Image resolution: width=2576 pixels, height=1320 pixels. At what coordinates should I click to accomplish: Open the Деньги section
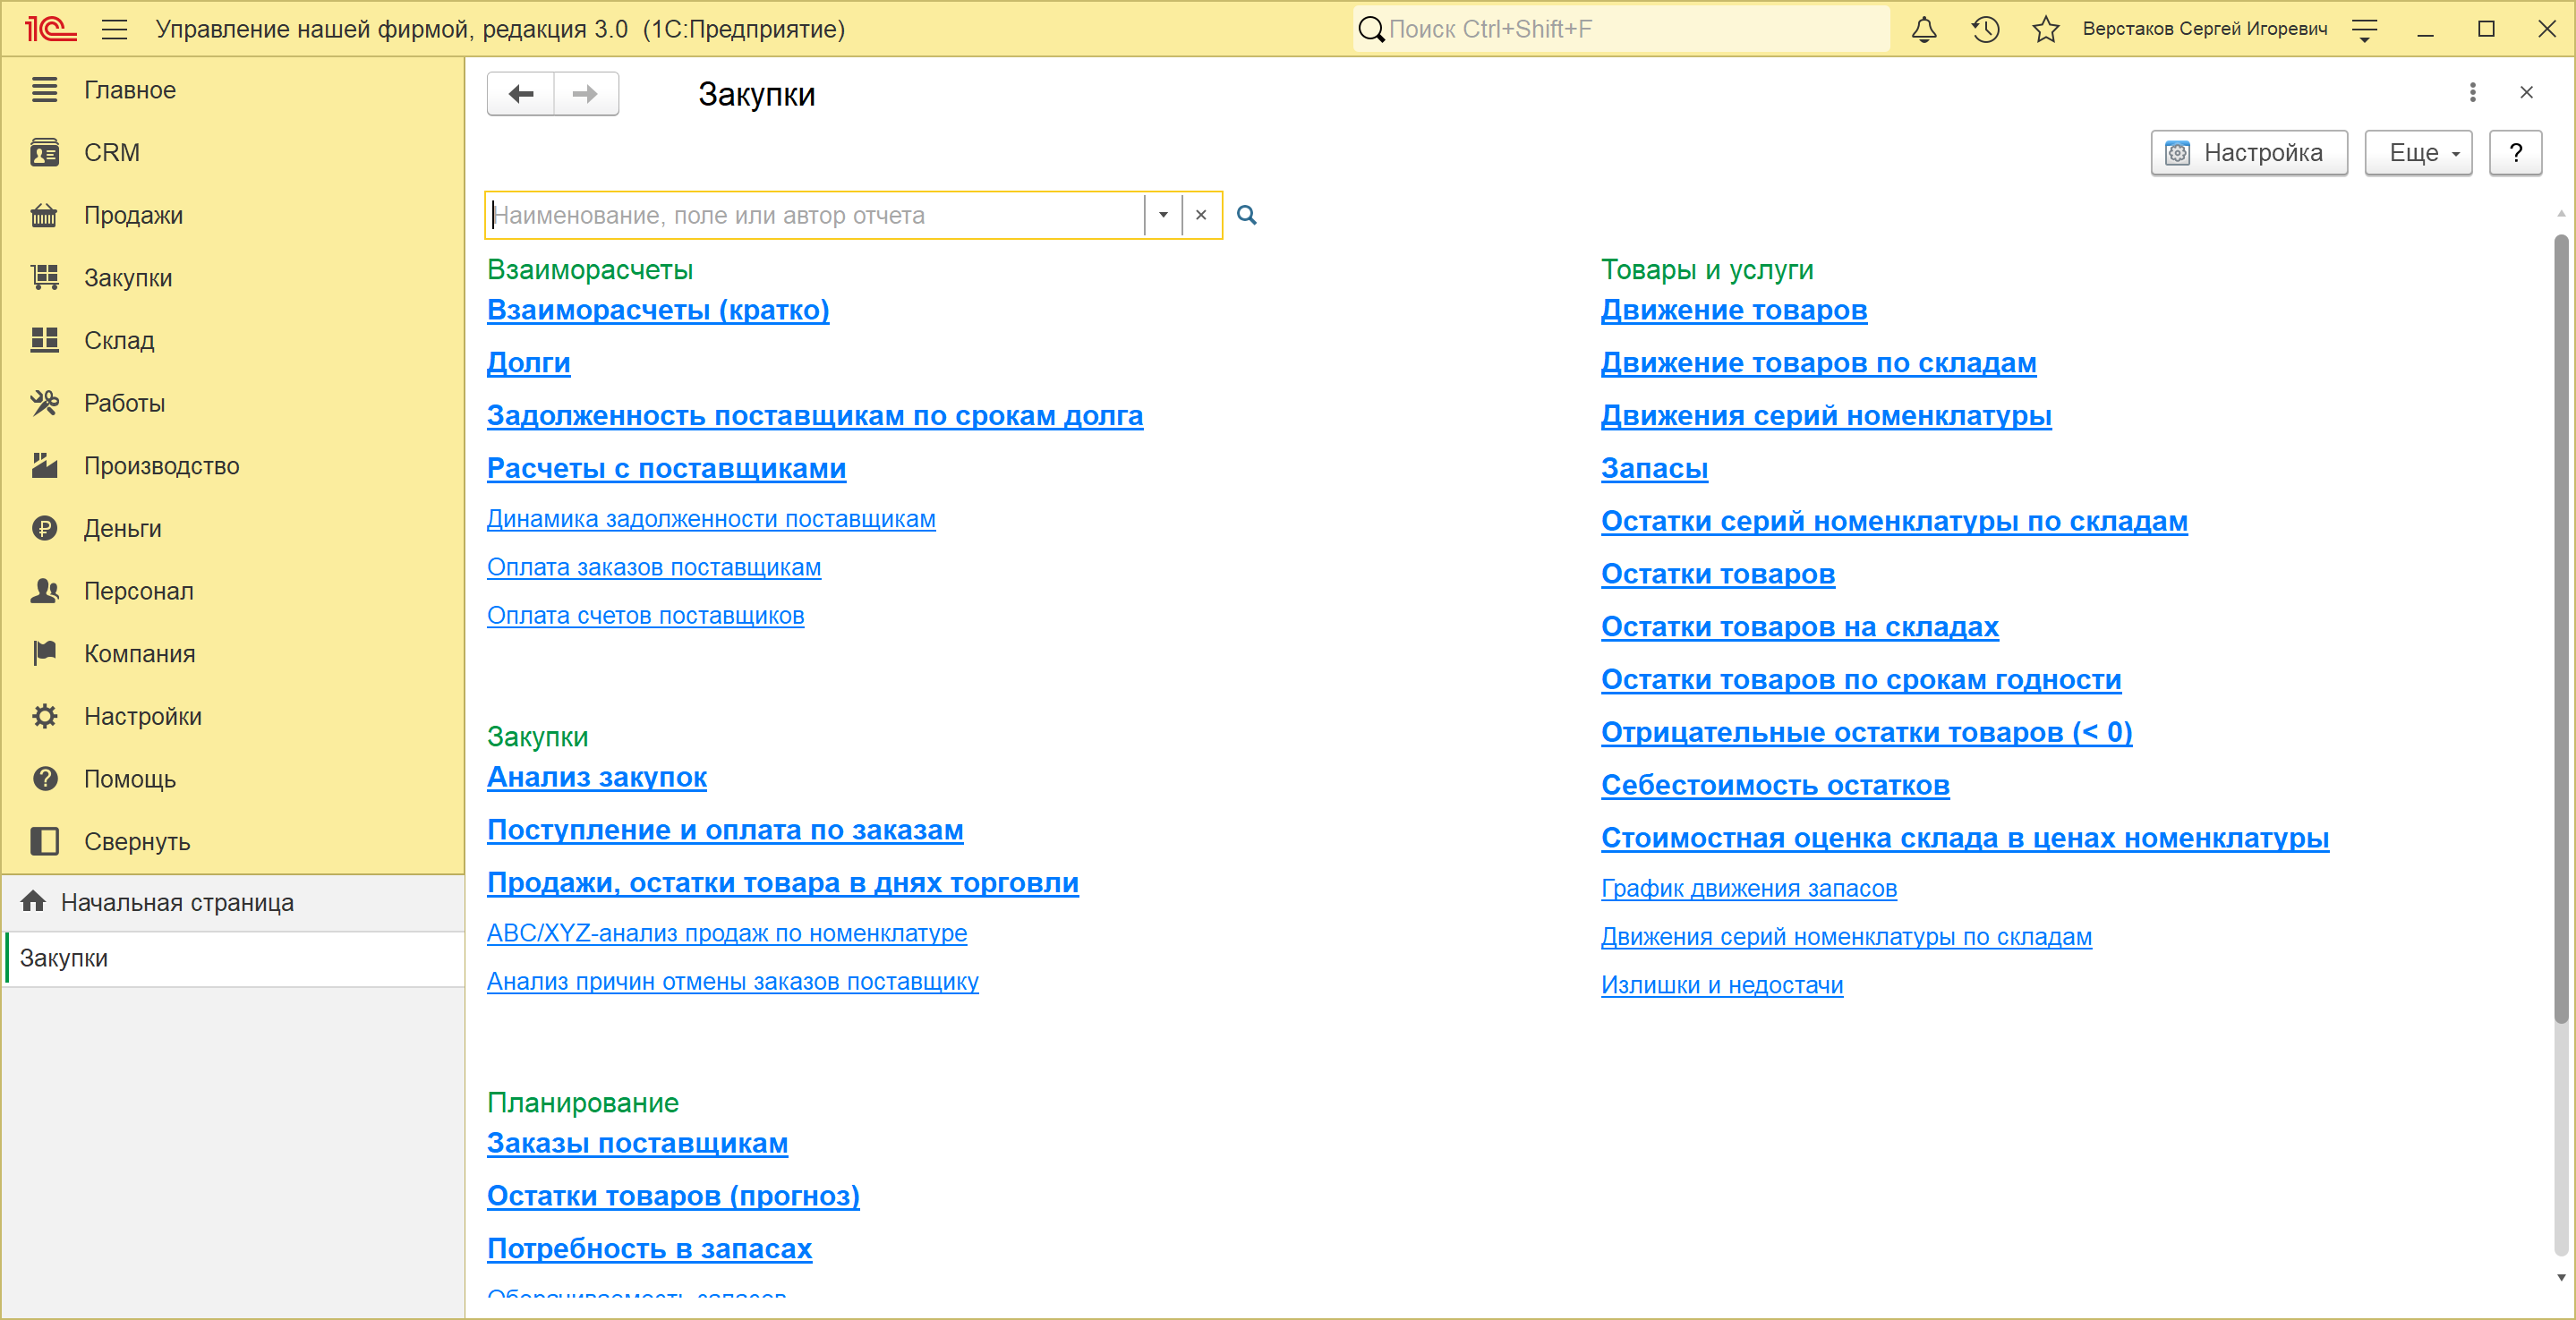(x=123, y=528)
